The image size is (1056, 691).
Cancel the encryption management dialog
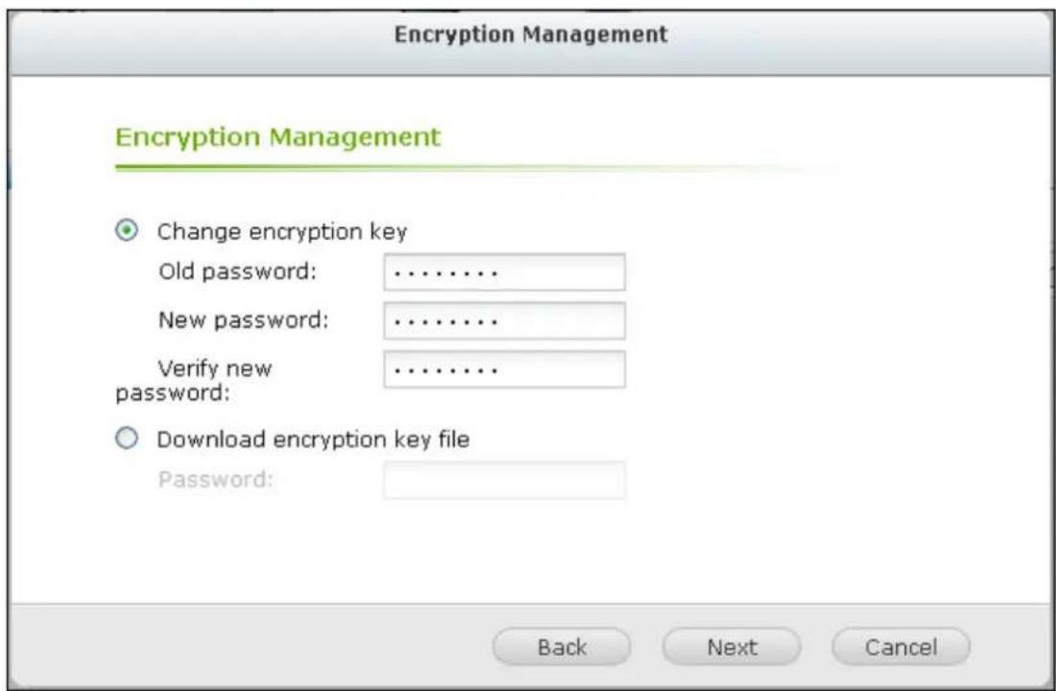[x=900, y=647]
